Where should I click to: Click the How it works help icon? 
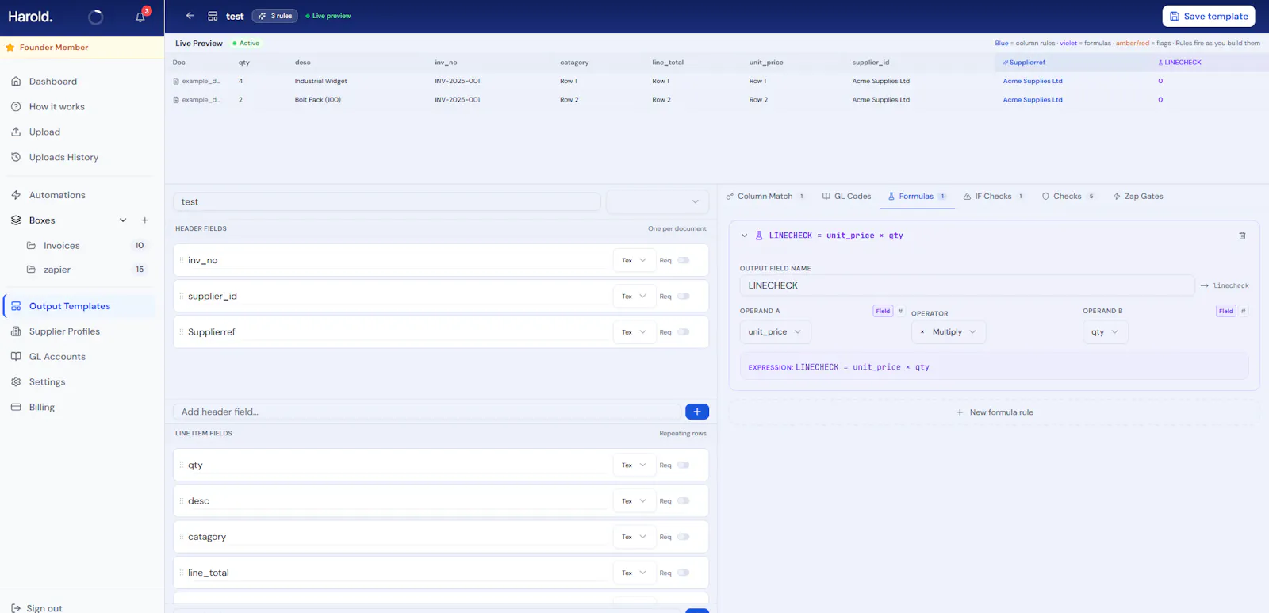[x=16, y=107]
